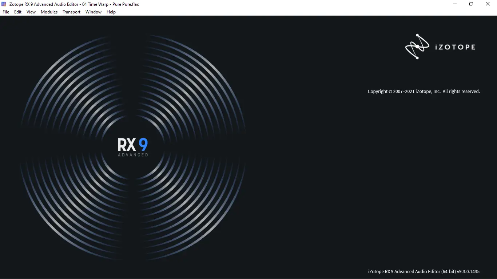Open the Modules menu
Screen dimensions: 497x279
click(x=49, y=12)
